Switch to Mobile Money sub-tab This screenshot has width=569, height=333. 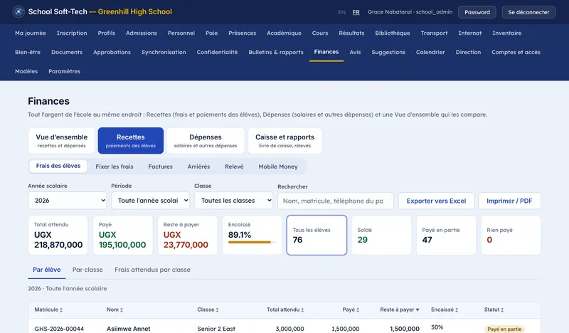[278, 166]
